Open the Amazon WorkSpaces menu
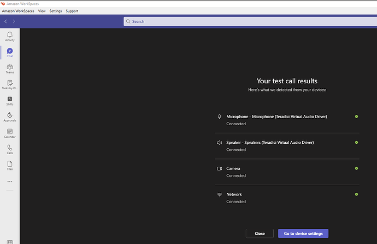 [x=18, y=11]
